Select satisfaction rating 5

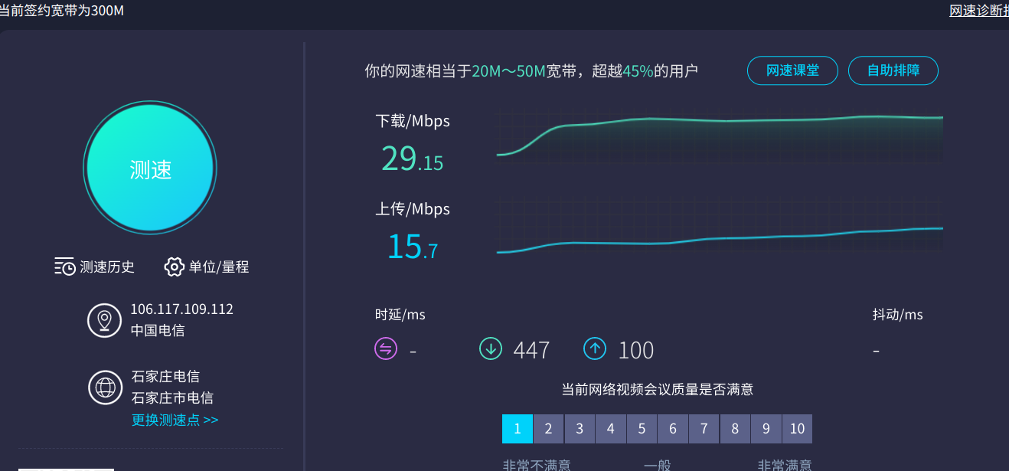point(642,429)
